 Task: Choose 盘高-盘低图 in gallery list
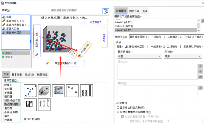click(x=12, y=112)
